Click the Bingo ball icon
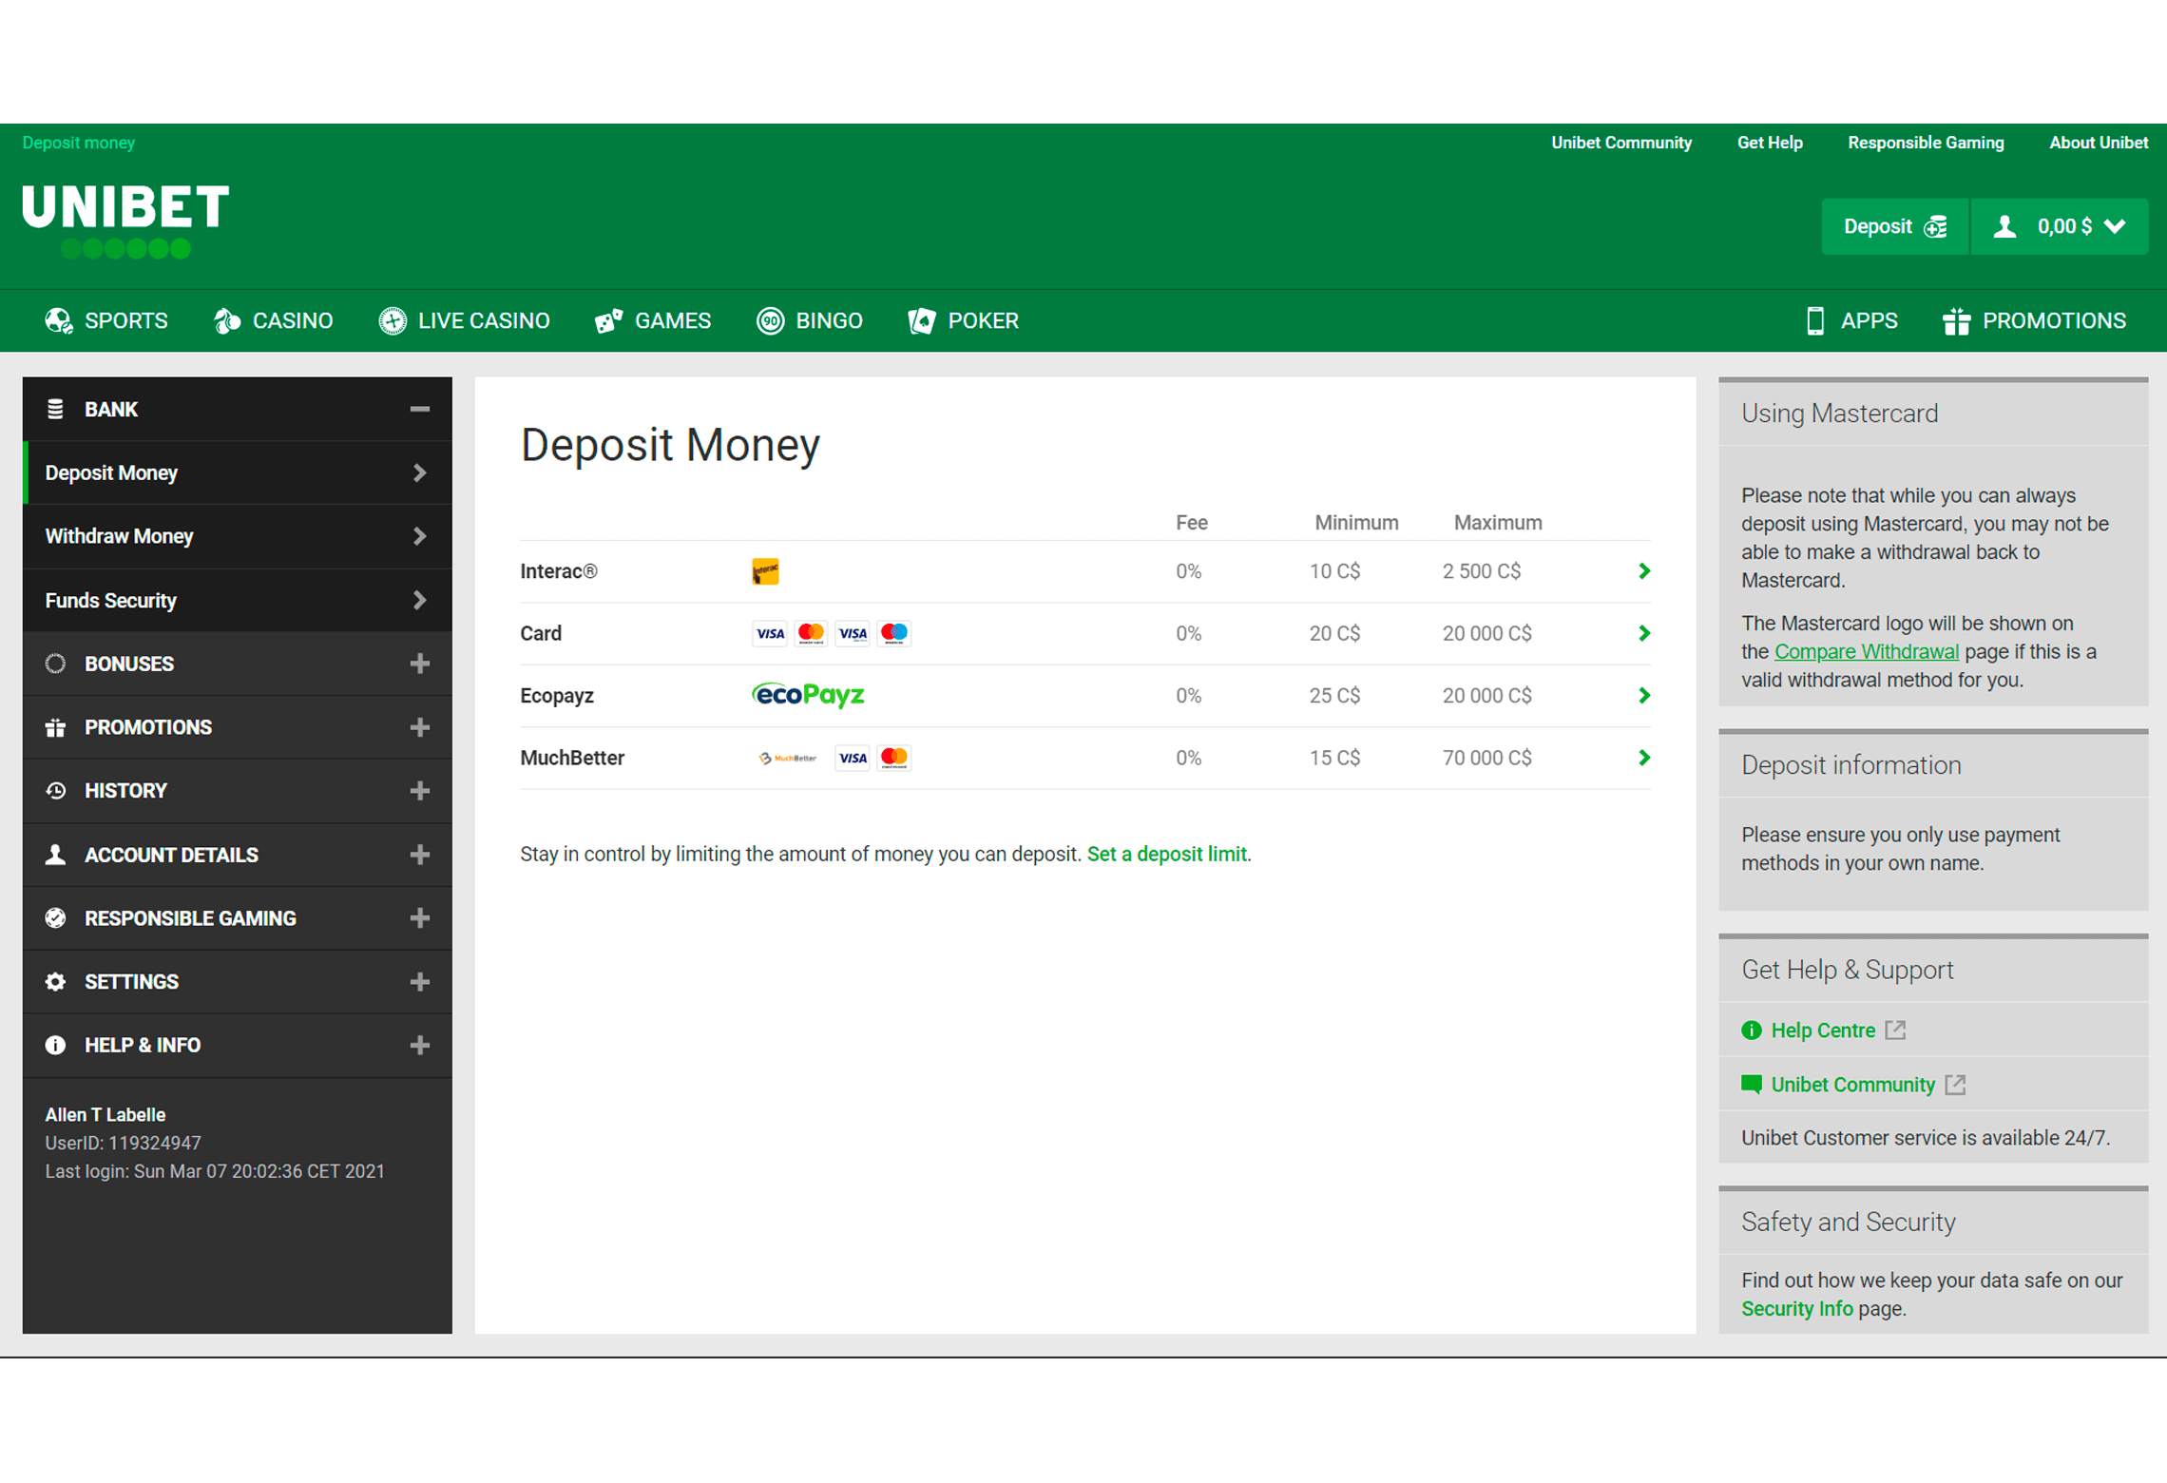The width and height of the screenshot is (2167, 1483). pos(770,321)
